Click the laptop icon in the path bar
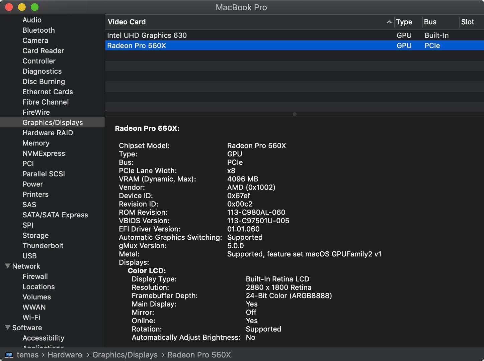Screen dimensions: 484x361 tap(9, 355)
